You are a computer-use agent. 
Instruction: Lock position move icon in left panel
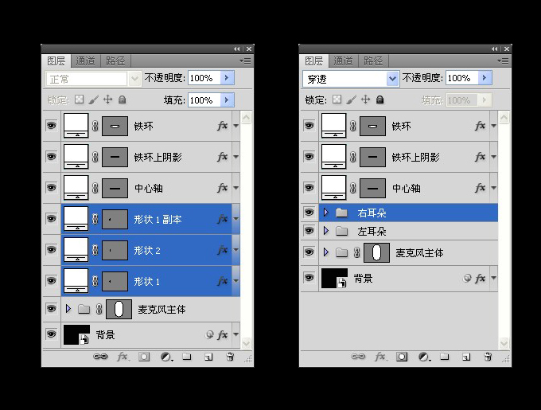(x=108, y=100)
